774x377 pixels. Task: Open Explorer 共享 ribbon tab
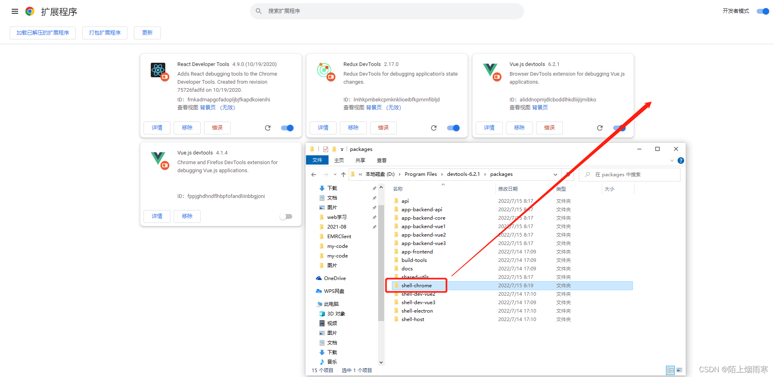click(360, 160)
